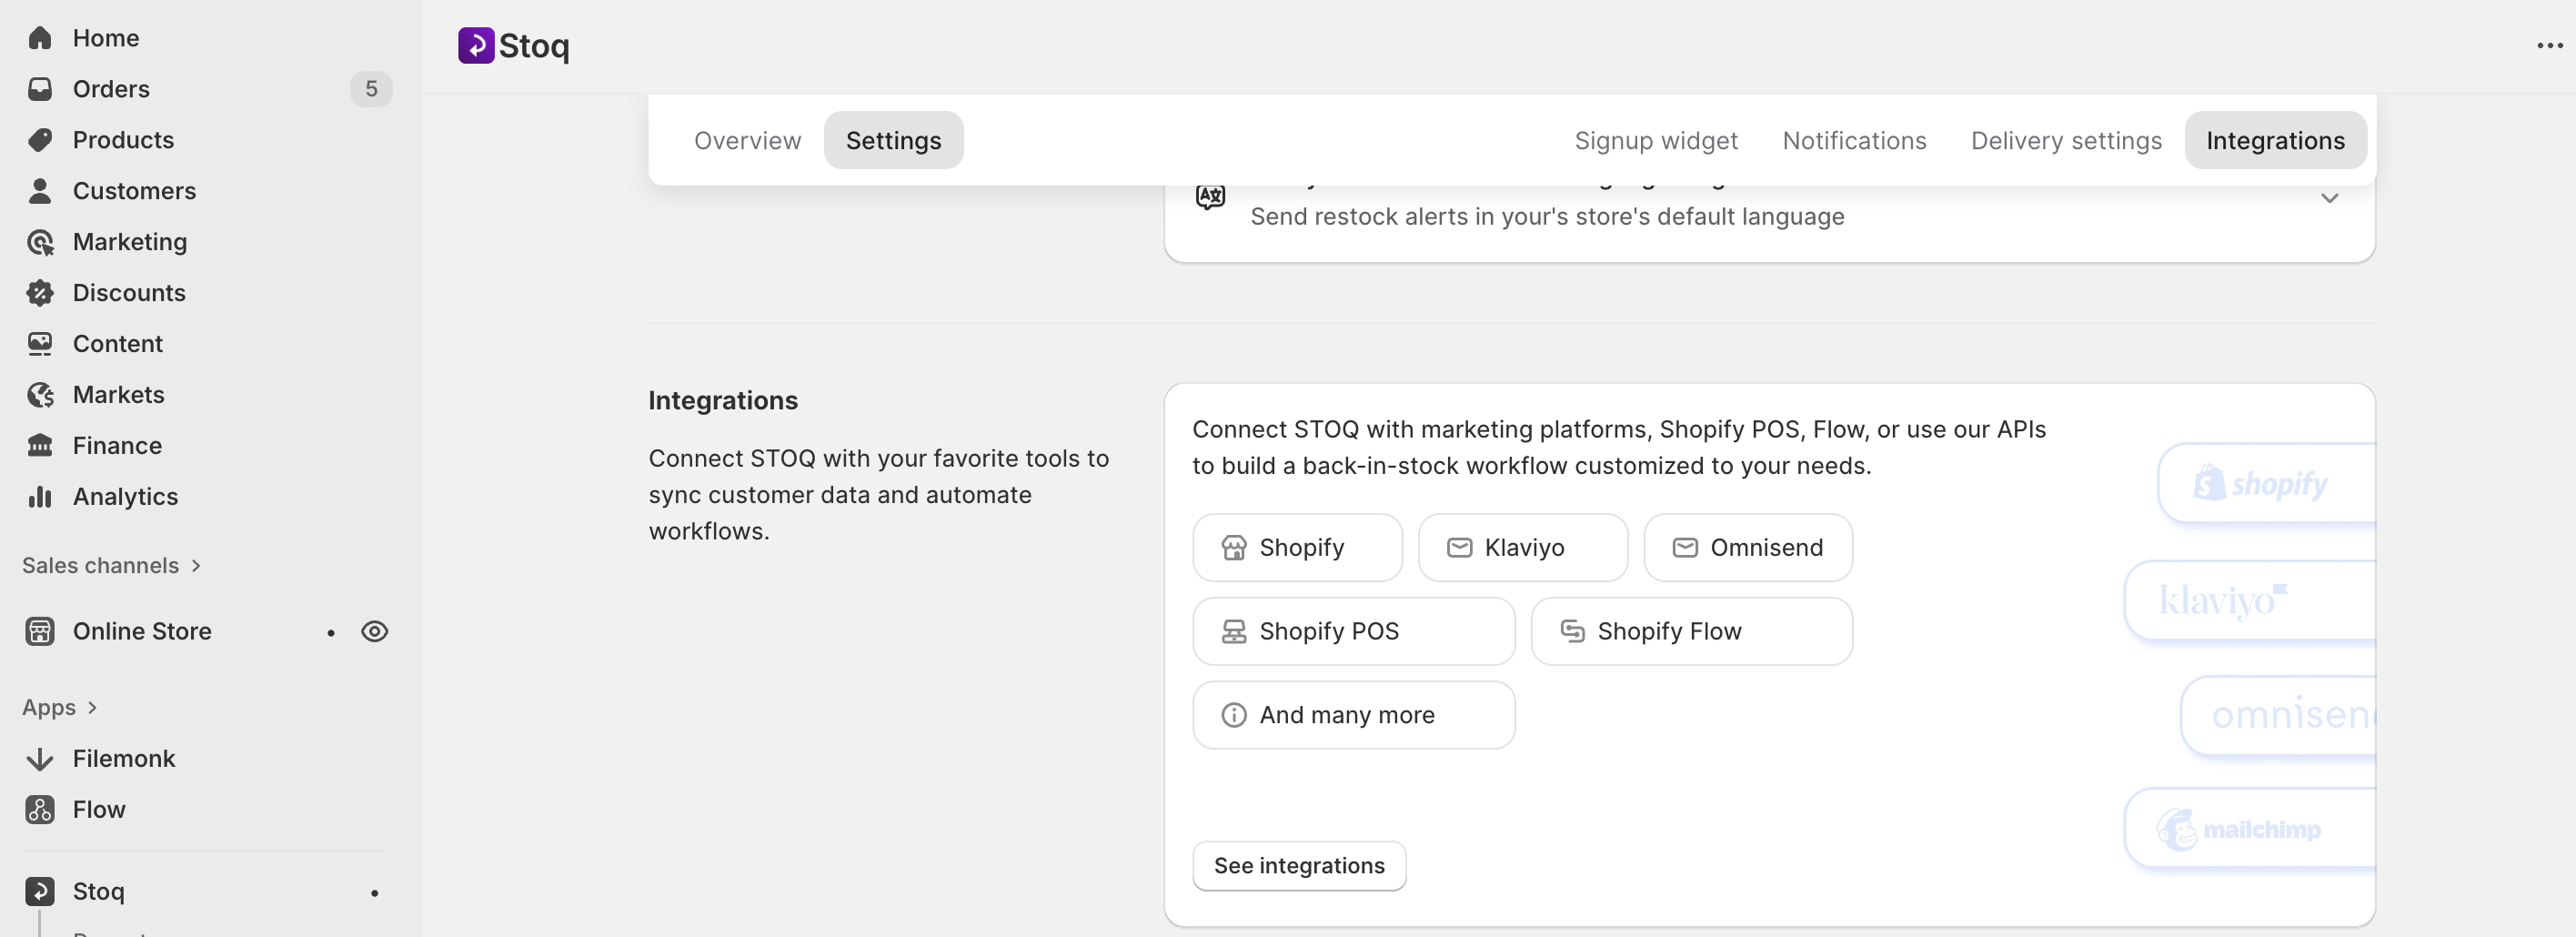Open Marketing via its target icon

tap(40, 242)
